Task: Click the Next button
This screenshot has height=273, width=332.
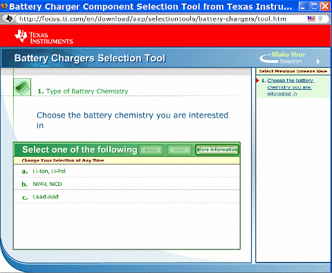Action: tap(179, 150)
